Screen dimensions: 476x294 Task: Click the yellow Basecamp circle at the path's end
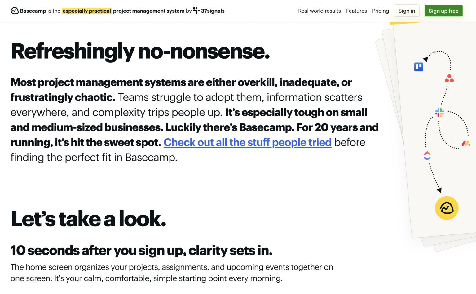447,208
